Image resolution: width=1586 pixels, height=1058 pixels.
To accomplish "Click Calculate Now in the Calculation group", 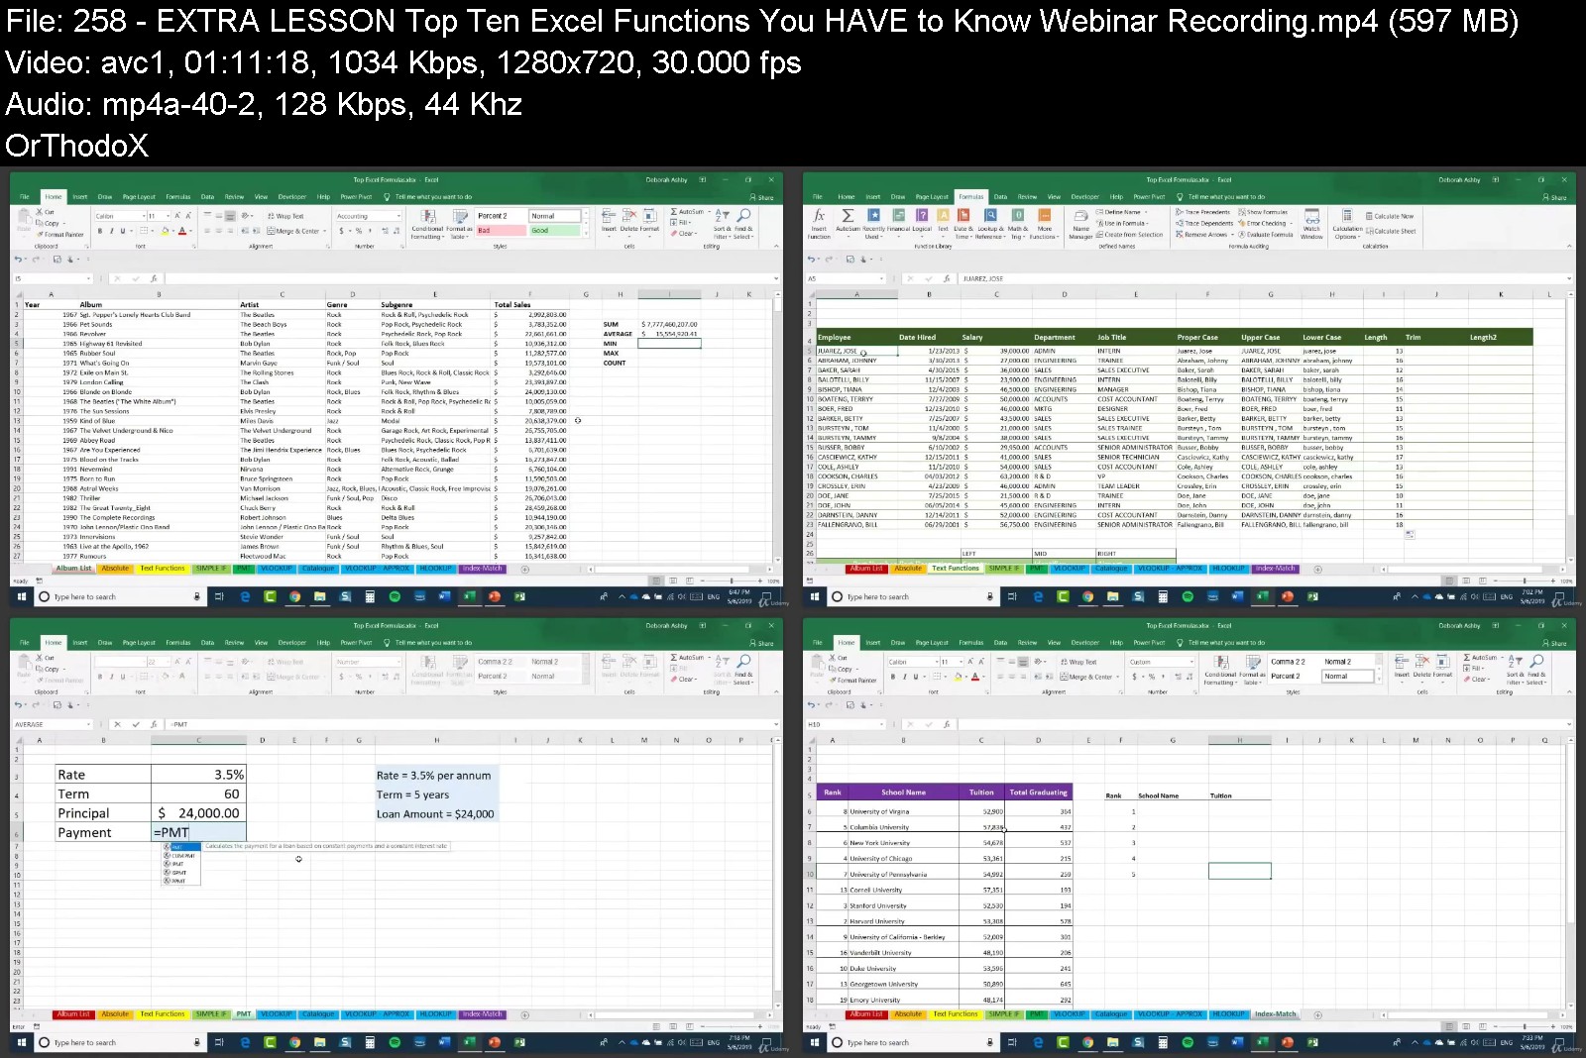I will point(1390,216).
